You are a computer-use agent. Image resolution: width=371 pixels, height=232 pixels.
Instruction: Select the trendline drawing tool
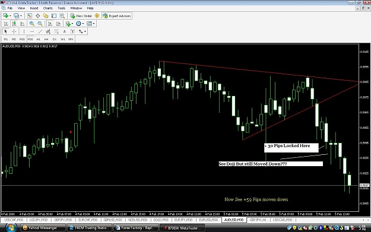tap(40, 31)
